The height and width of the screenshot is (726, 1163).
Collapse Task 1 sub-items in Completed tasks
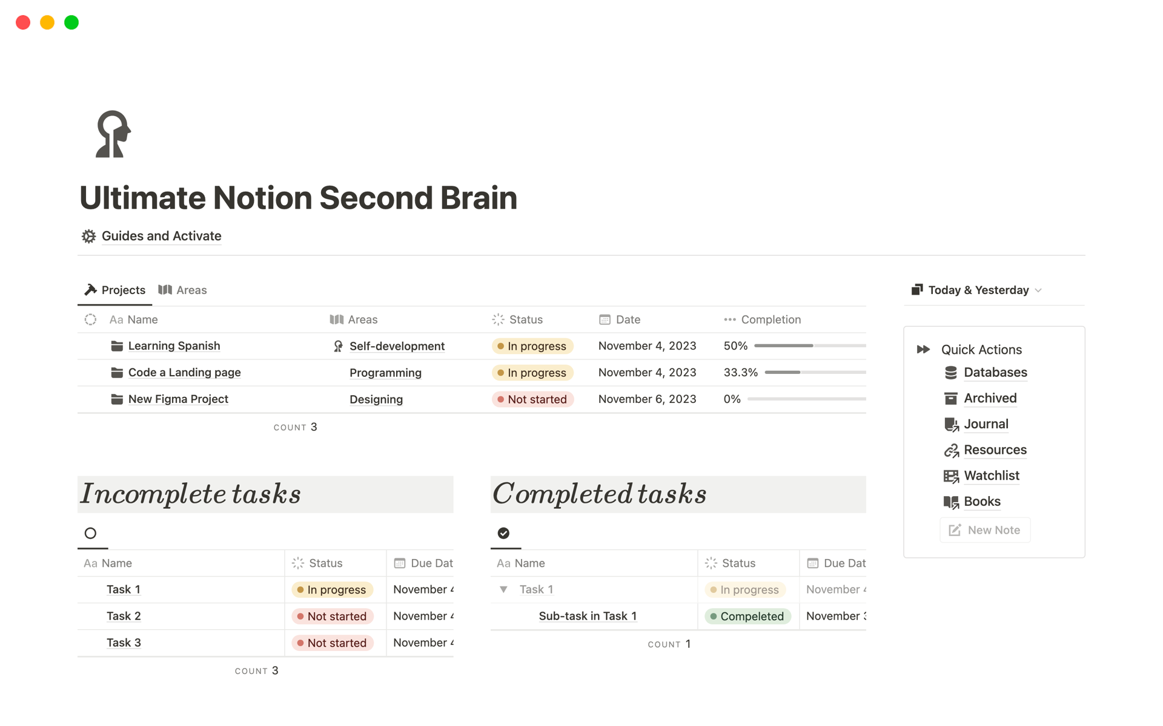(x=503, y=589)
